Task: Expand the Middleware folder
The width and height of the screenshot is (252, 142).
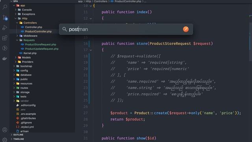Action: click(17, 36)
